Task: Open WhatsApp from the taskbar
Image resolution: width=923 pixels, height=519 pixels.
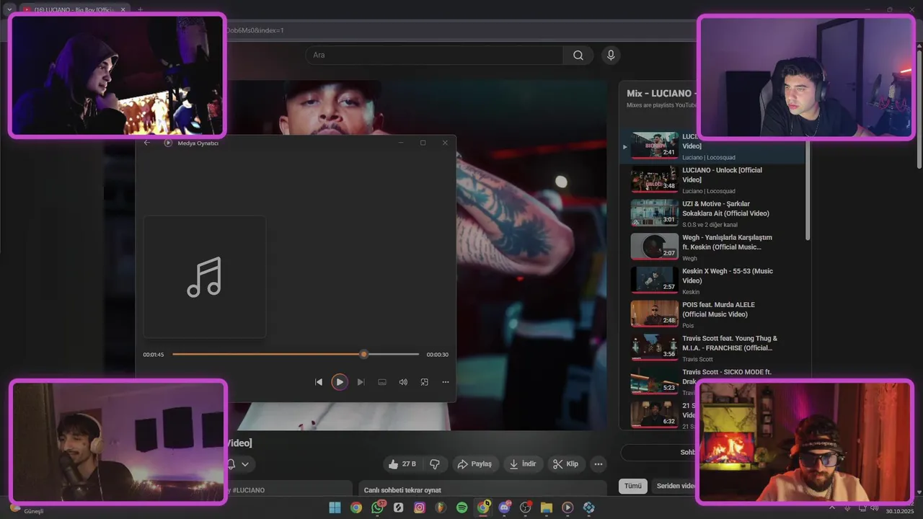Action: (377, 507)
